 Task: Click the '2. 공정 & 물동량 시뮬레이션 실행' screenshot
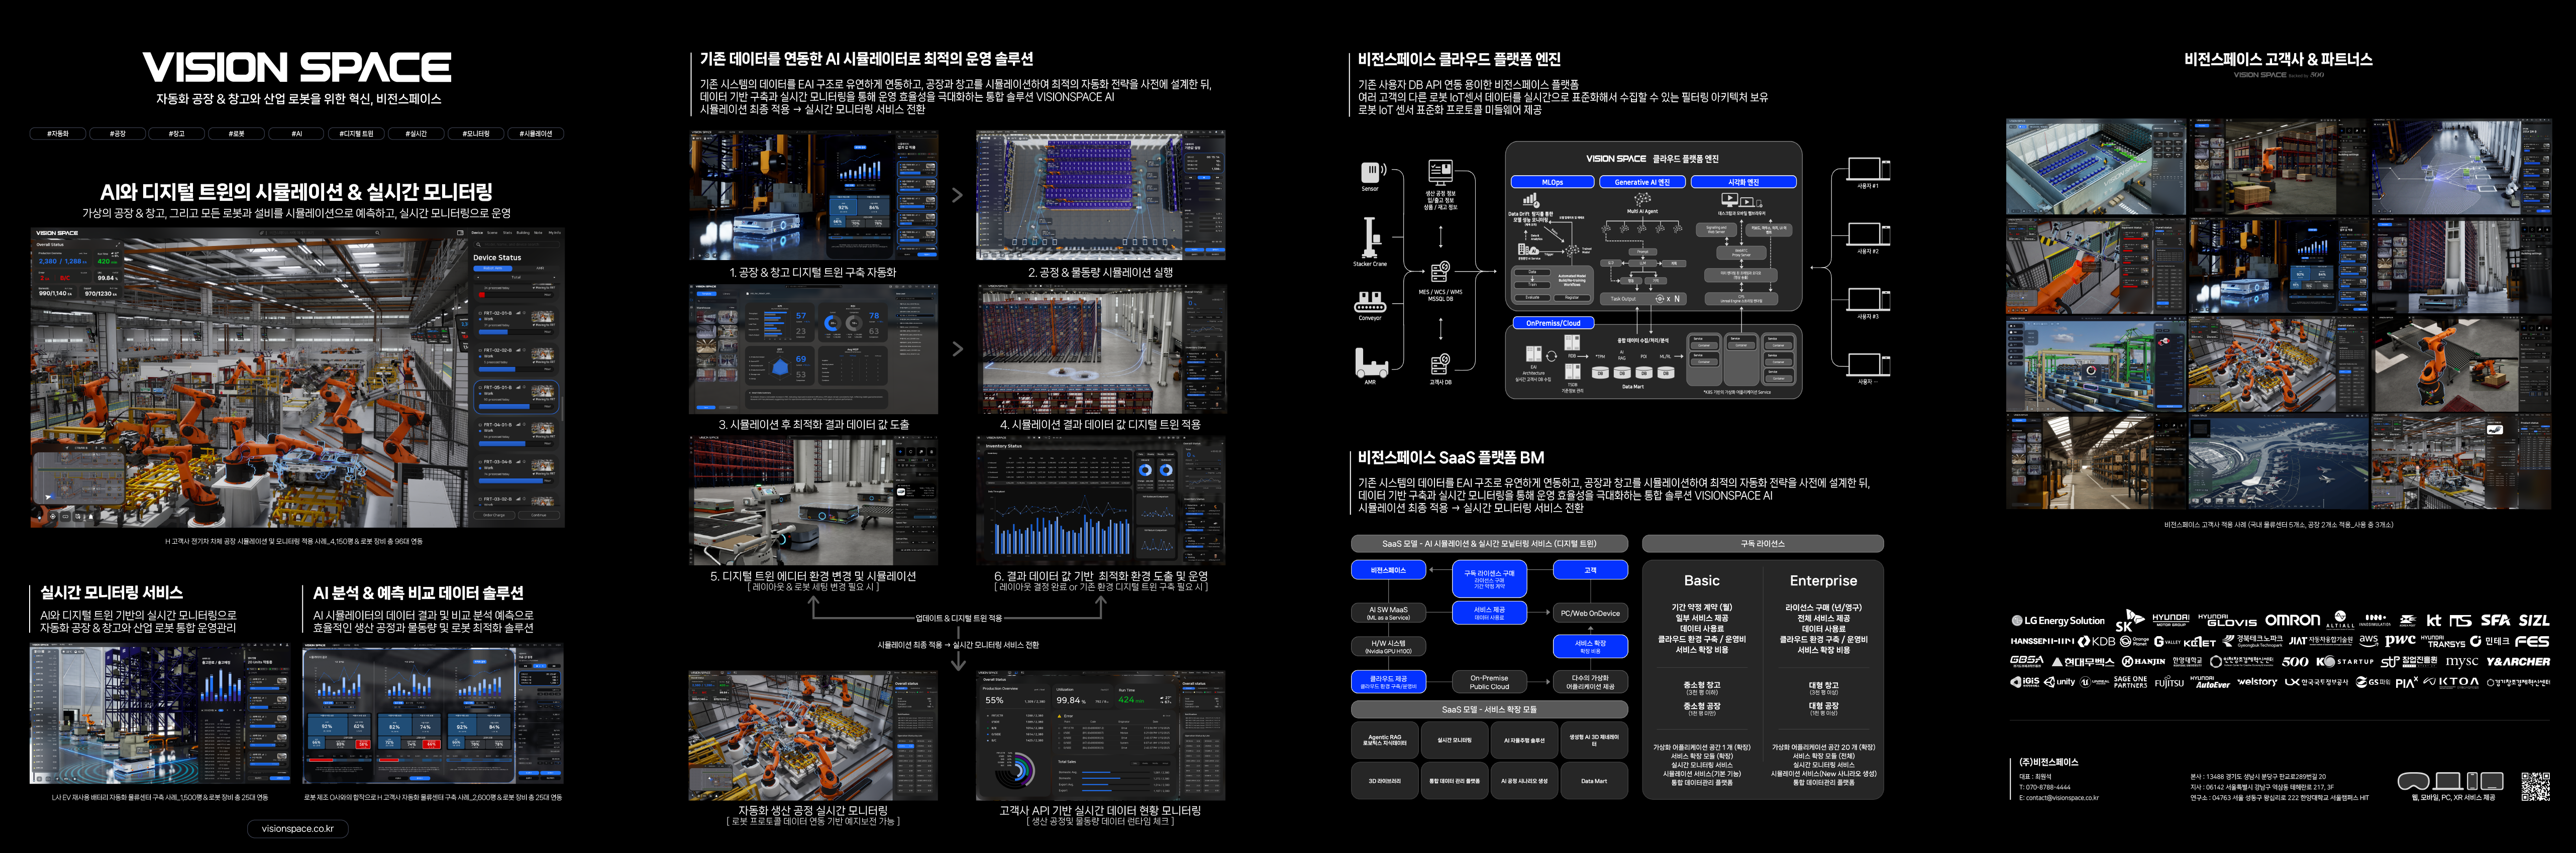[x=1101, y=195]
